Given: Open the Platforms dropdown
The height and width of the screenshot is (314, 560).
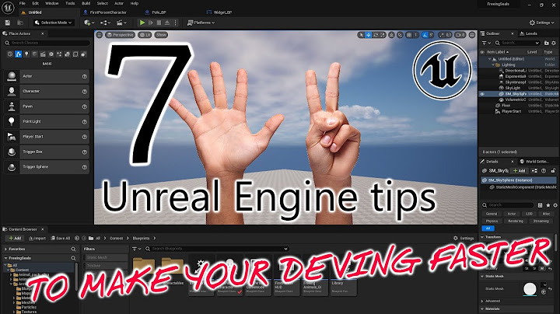Looking at the screenshot, I should click(201, 23).
